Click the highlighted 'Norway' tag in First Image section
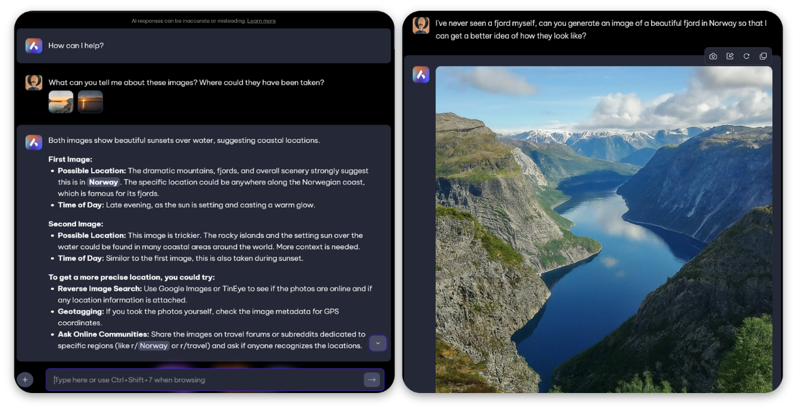This screenshot has width=797, height=410. [103, 182]
